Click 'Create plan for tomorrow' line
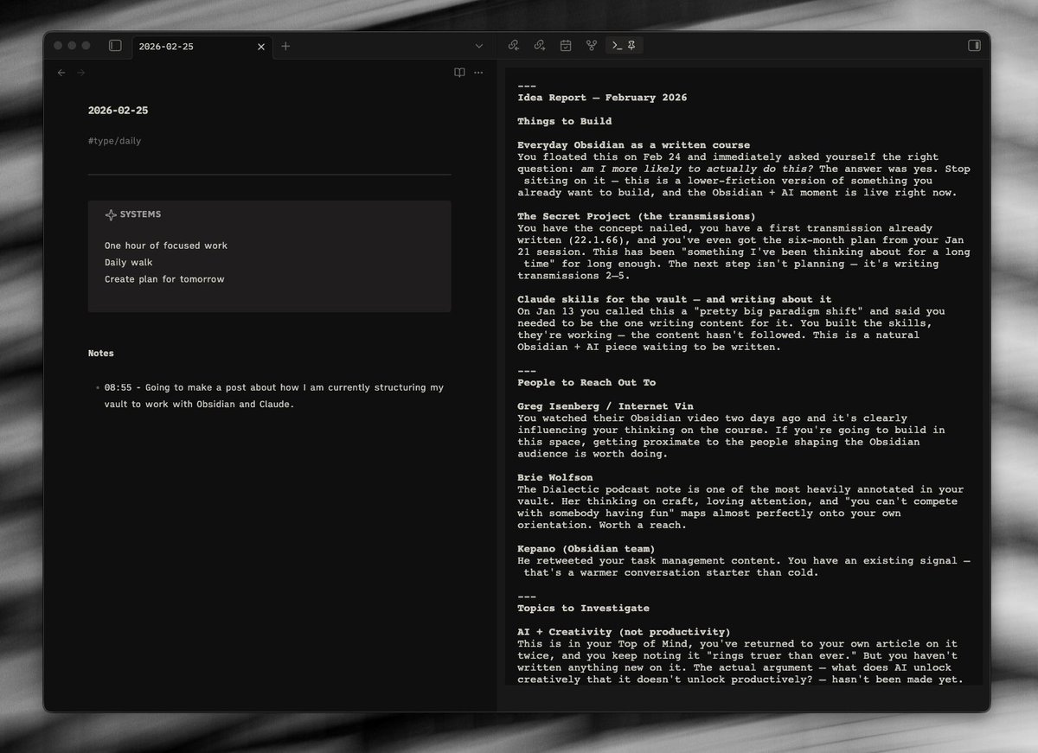 tap(164, 279)
